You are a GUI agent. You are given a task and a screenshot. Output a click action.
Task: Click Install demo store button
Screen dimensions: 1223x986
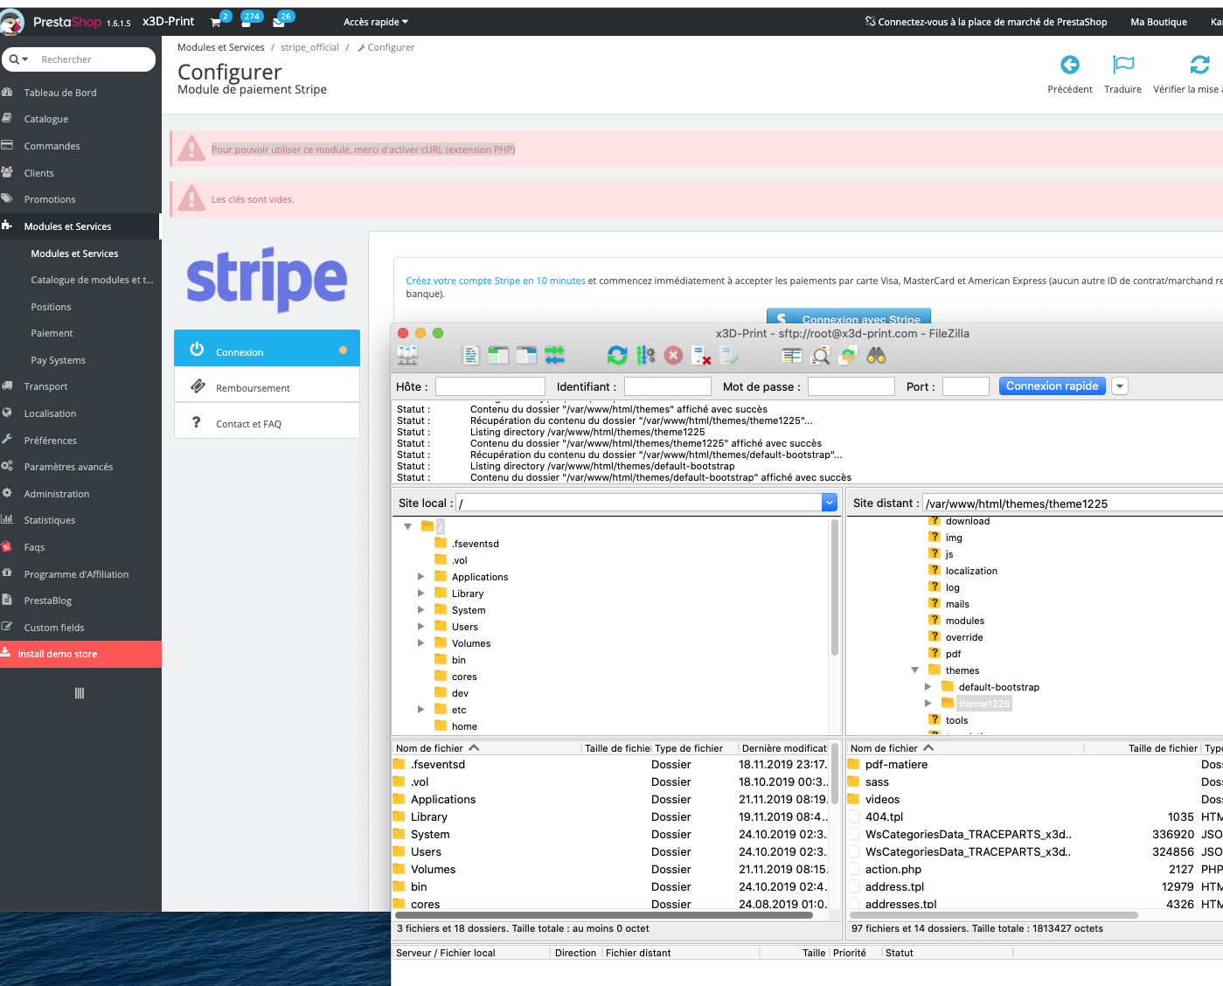tap(80, 654)
